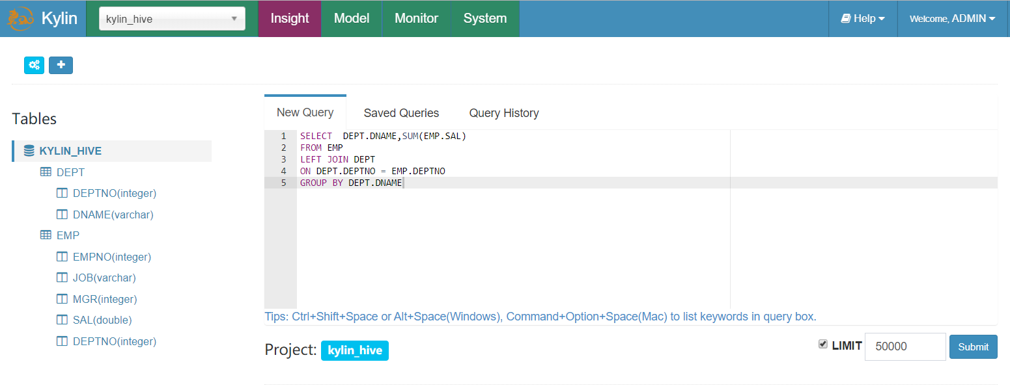Select the MGR(integer) column
Viewport: 1010px width, 390px height.
[105, 299]
